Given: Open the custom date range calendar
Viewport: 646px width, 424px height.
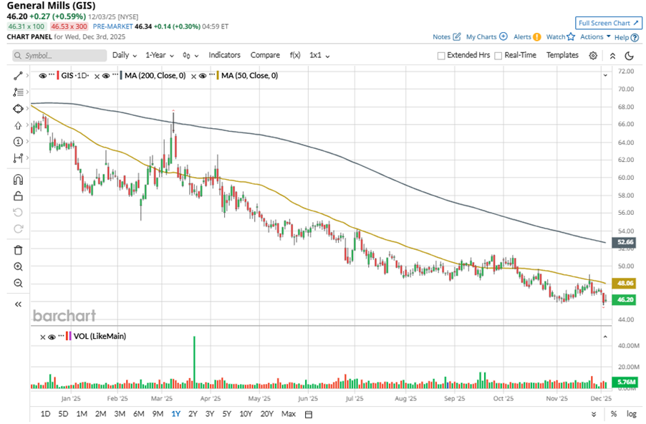Looking at the screenshot, I should 308,414.
